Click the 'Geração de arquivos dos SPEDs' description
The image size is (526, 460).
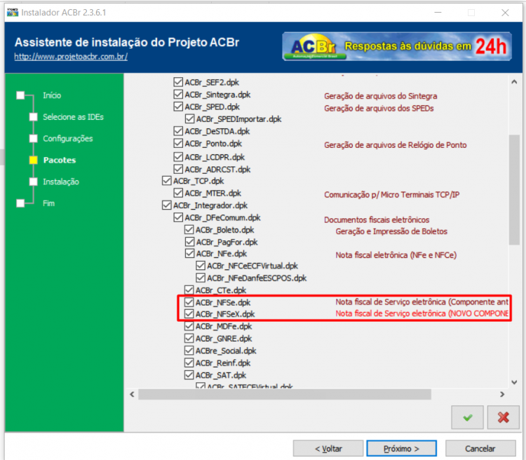(x=379, y=109)
